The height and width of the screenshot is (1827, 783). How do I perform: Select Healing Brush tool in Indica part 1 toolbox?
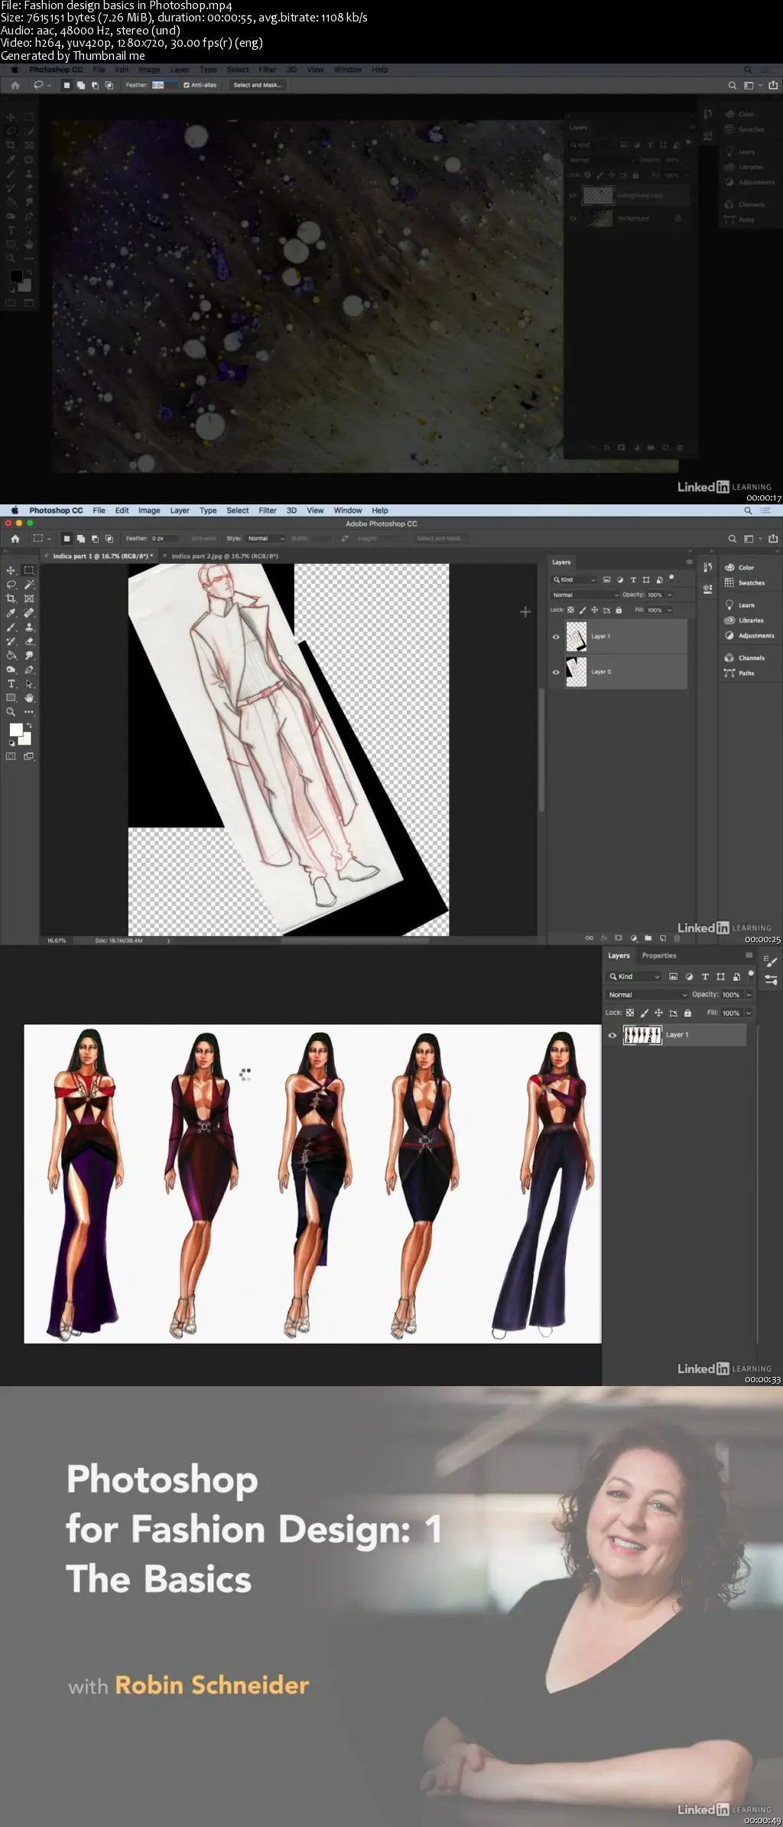pos(29,613)
